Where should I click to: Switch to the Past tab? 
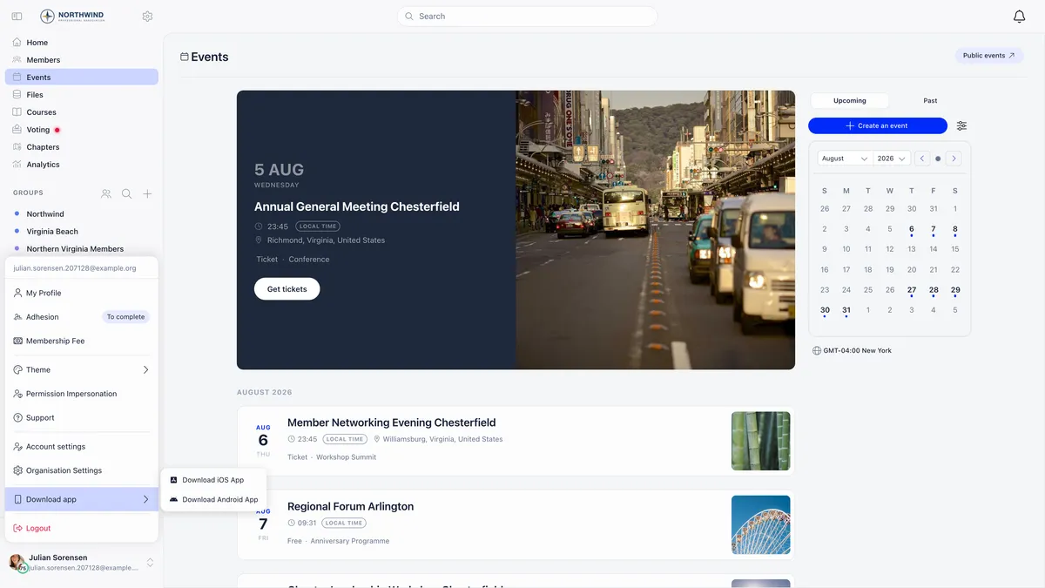pyautogui.click(x=930, y=100)
